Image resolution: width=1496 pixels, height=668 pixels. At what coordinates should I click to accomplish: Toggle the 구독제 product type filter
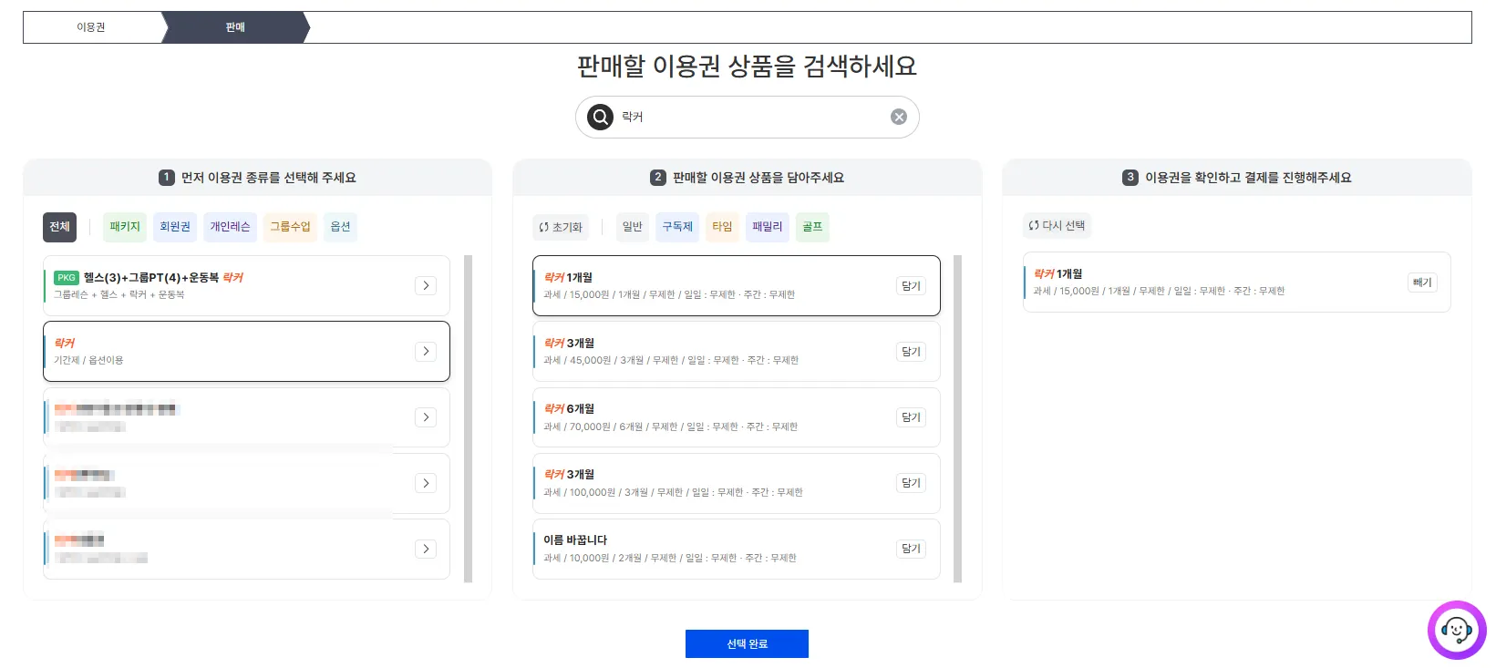pyautogui.click(x=676, y=227)
